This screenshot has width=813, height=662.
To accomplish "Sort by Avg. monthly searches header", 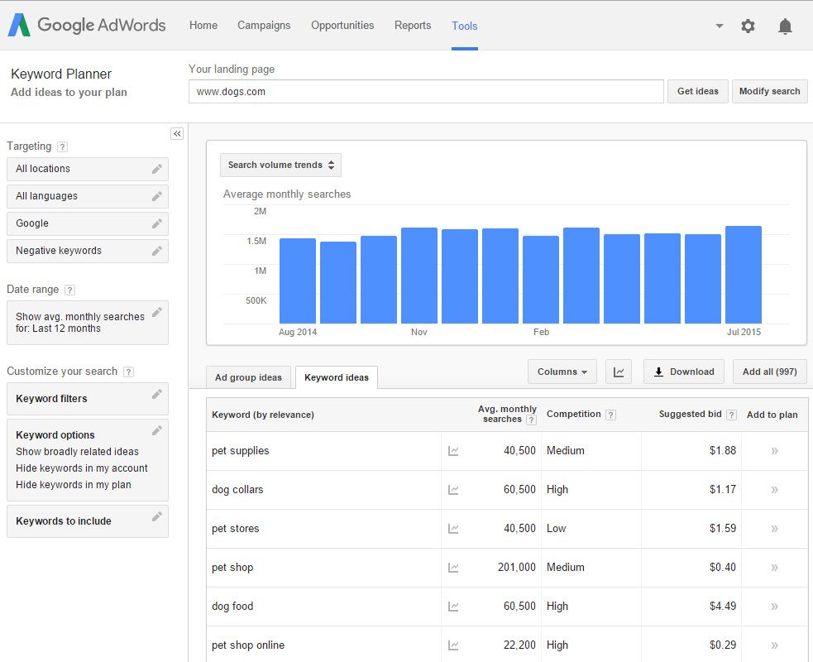I will click(507, 414).
